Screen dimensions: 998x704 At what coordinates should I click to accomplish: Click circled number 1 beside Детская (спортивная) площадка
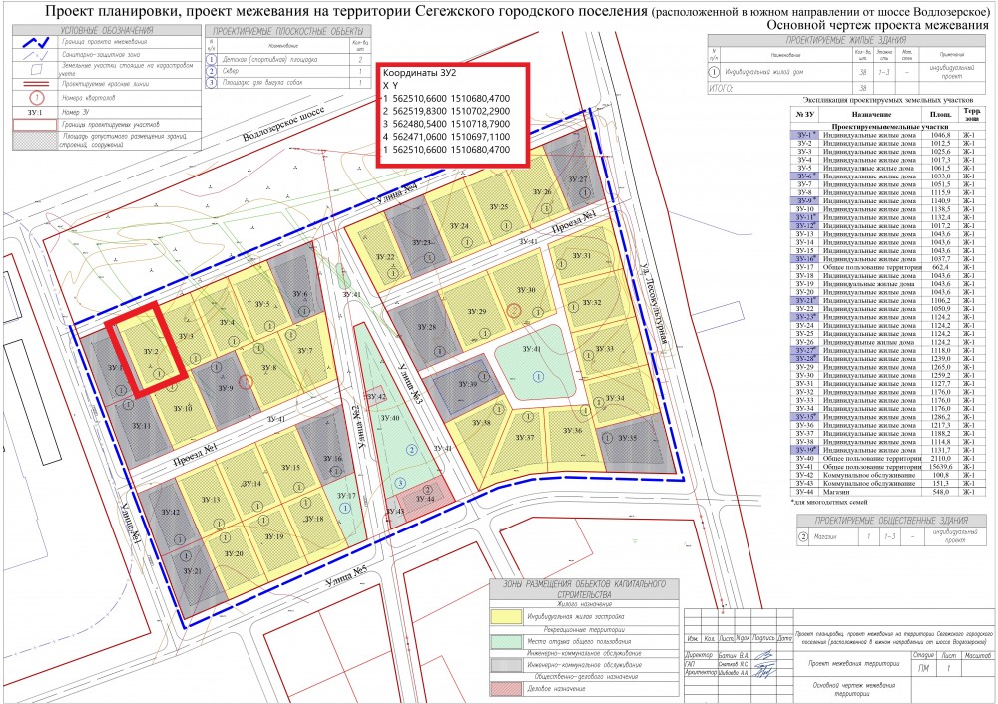point(212,59)
